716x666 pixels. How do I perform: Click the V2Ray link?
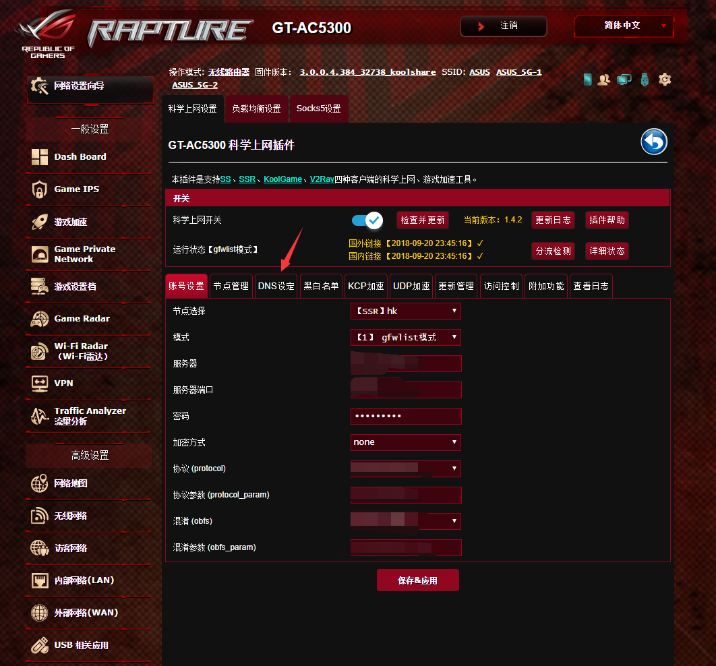(x=322, y=179)
